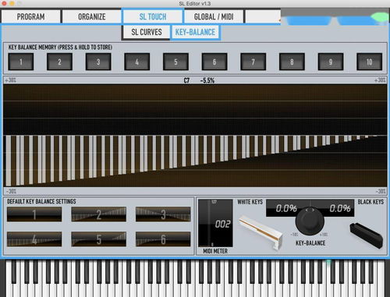Load default key balance setting 5

click(x=99, y=239)
